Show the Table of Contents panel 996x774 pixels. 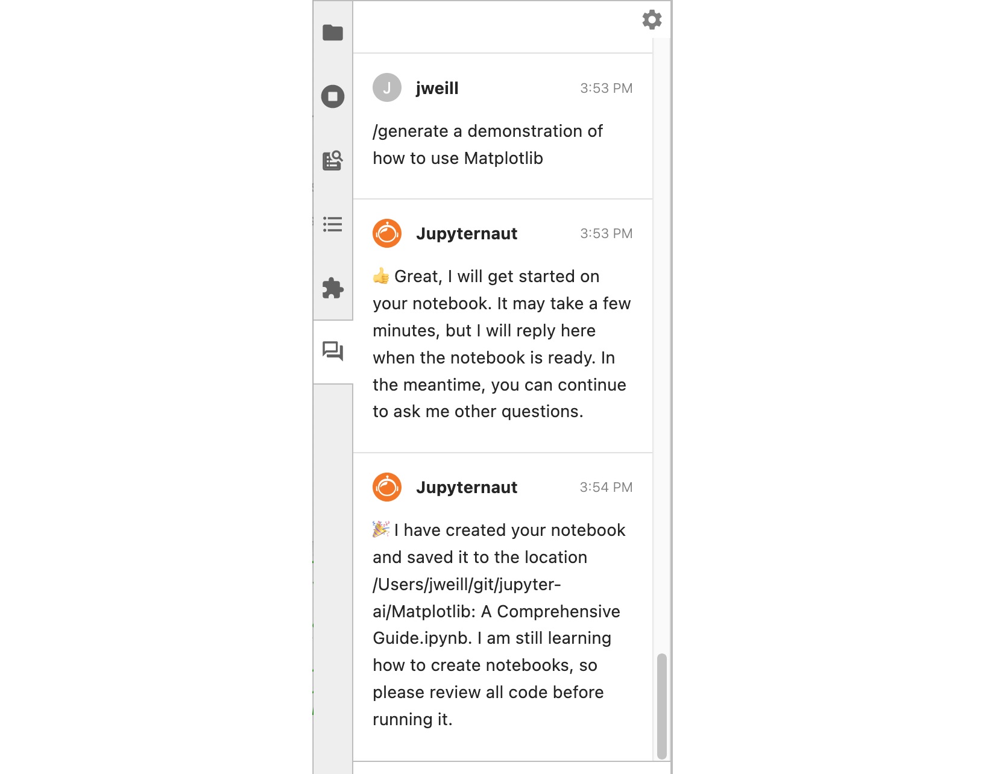332,224
